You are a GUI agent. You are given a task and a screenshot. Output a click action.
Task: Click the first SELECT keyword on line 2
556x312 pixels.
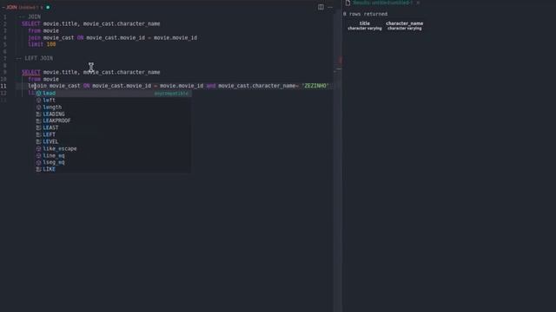(x=31, y=23)
